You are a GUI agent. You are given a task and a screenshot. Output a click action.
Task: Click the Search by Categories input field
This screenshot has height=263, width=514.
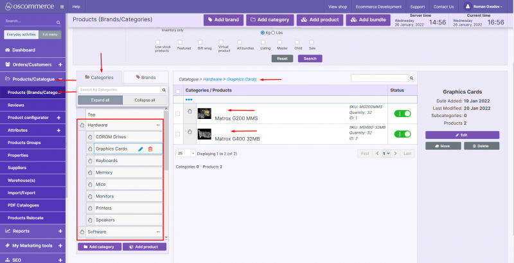(118, 90)
